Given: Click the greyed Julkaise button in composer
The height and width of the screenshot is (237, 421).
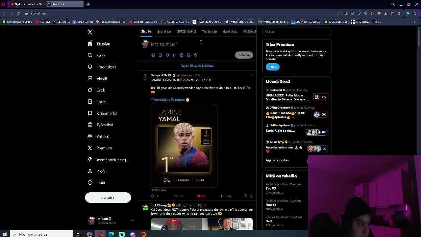Looking at the screenshot, I should [244, 55].
